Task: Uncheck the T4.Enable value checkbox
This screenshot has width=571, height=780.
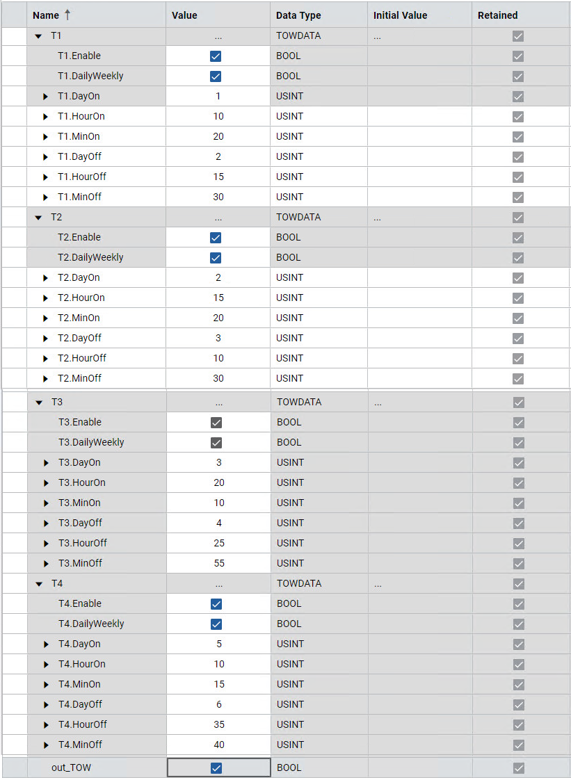Action: (x=216, y=604)
